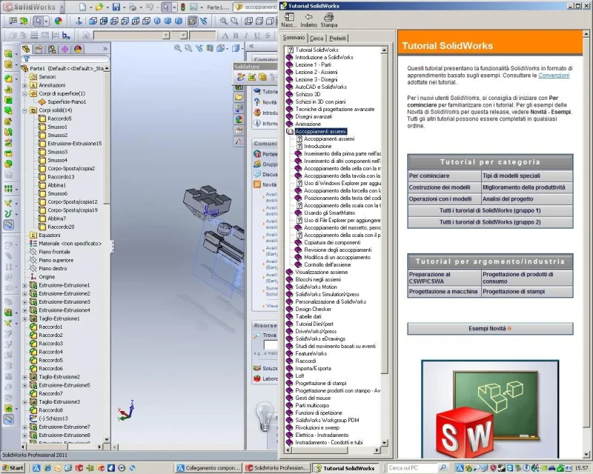Click the Trova search field in task pane
The image size is (593, 474).
coord(271,344)
